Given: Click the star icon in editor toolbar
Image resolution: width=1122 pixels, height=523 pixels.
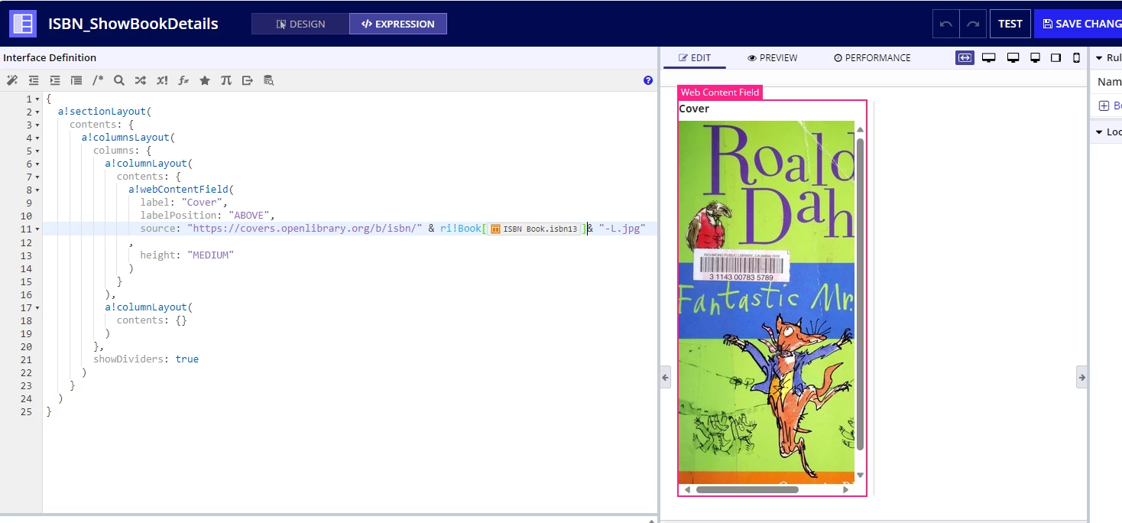Looking at the screenshot, I should click(205, 80).
